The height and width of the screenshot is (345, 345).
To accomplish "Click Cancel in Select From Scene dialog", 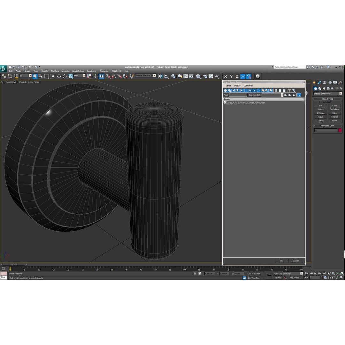I will (296, 261).
